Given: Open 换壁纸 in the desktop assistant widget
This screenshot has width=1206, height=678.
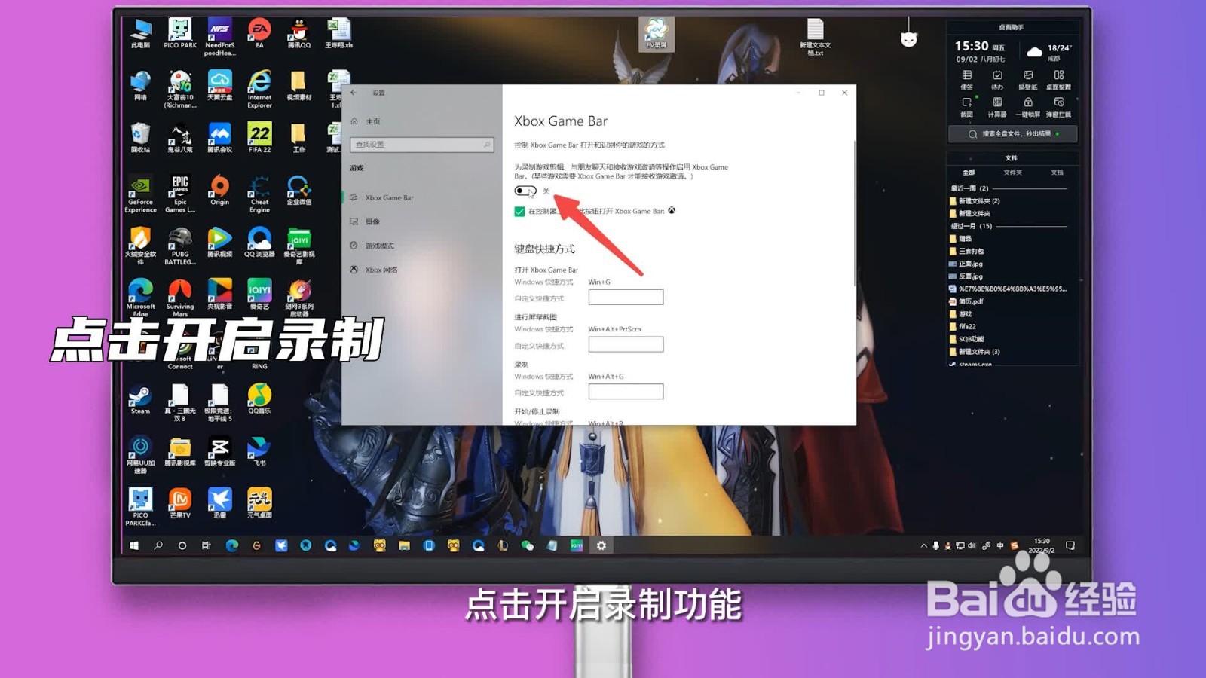Looking at the screenshot, I should point(1028,79).
